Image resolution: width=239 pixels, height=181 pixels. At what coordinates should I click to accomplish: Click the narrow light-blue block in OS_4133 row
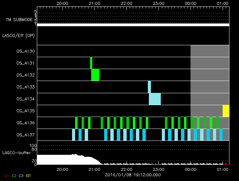150,87
